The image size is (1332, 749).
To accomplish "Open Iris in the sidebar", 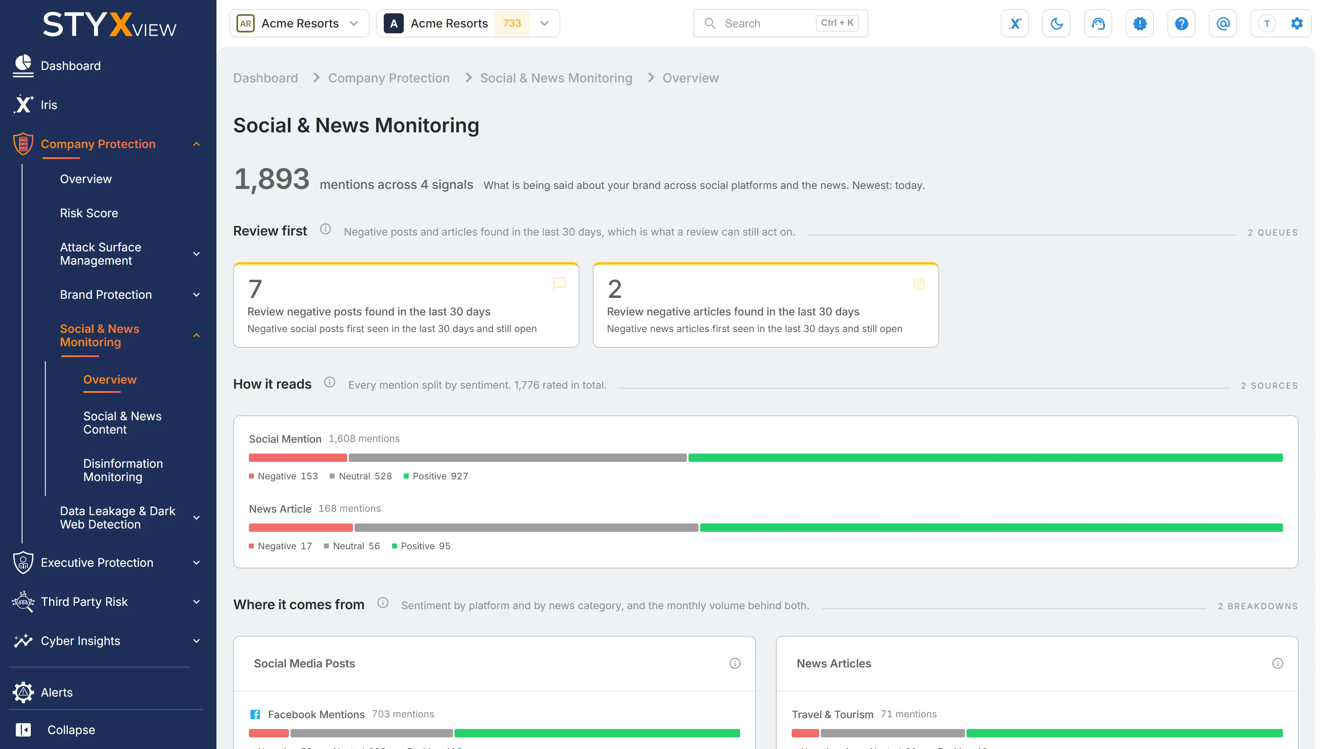I will click(49, 104).
